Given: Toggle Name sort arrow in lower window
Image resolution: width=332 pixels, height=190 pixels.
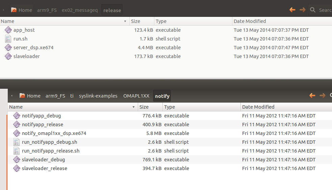Looking at the screenshot, I should point(133,107).
